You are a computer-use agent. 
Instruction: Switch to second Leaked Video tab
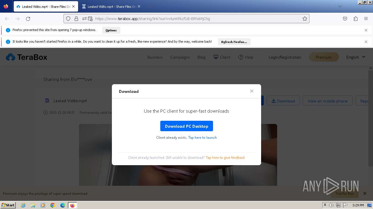[111, 6]
